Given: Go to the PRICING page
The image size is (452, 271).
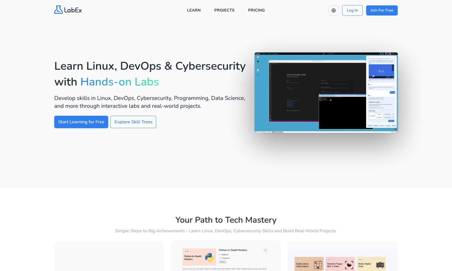Looking at the screenshot, I should (257, 10).
